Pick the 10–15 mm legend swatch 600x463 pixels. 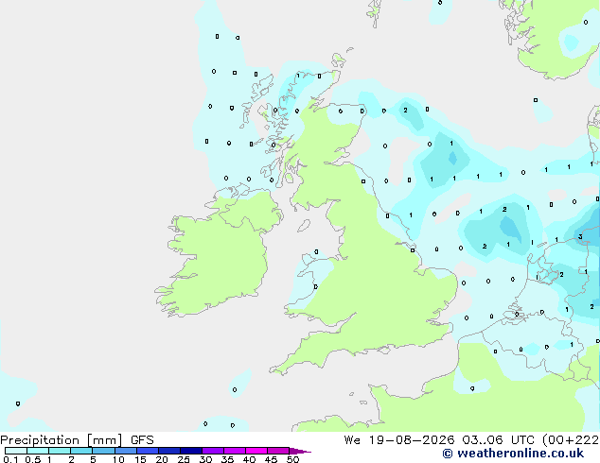pos(126,451)
